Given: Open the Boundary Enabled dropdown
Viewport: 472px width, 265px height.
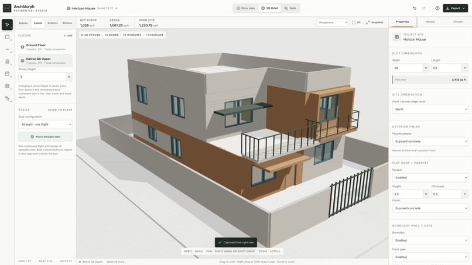Looking at the screenshot, I should [430, 240].
